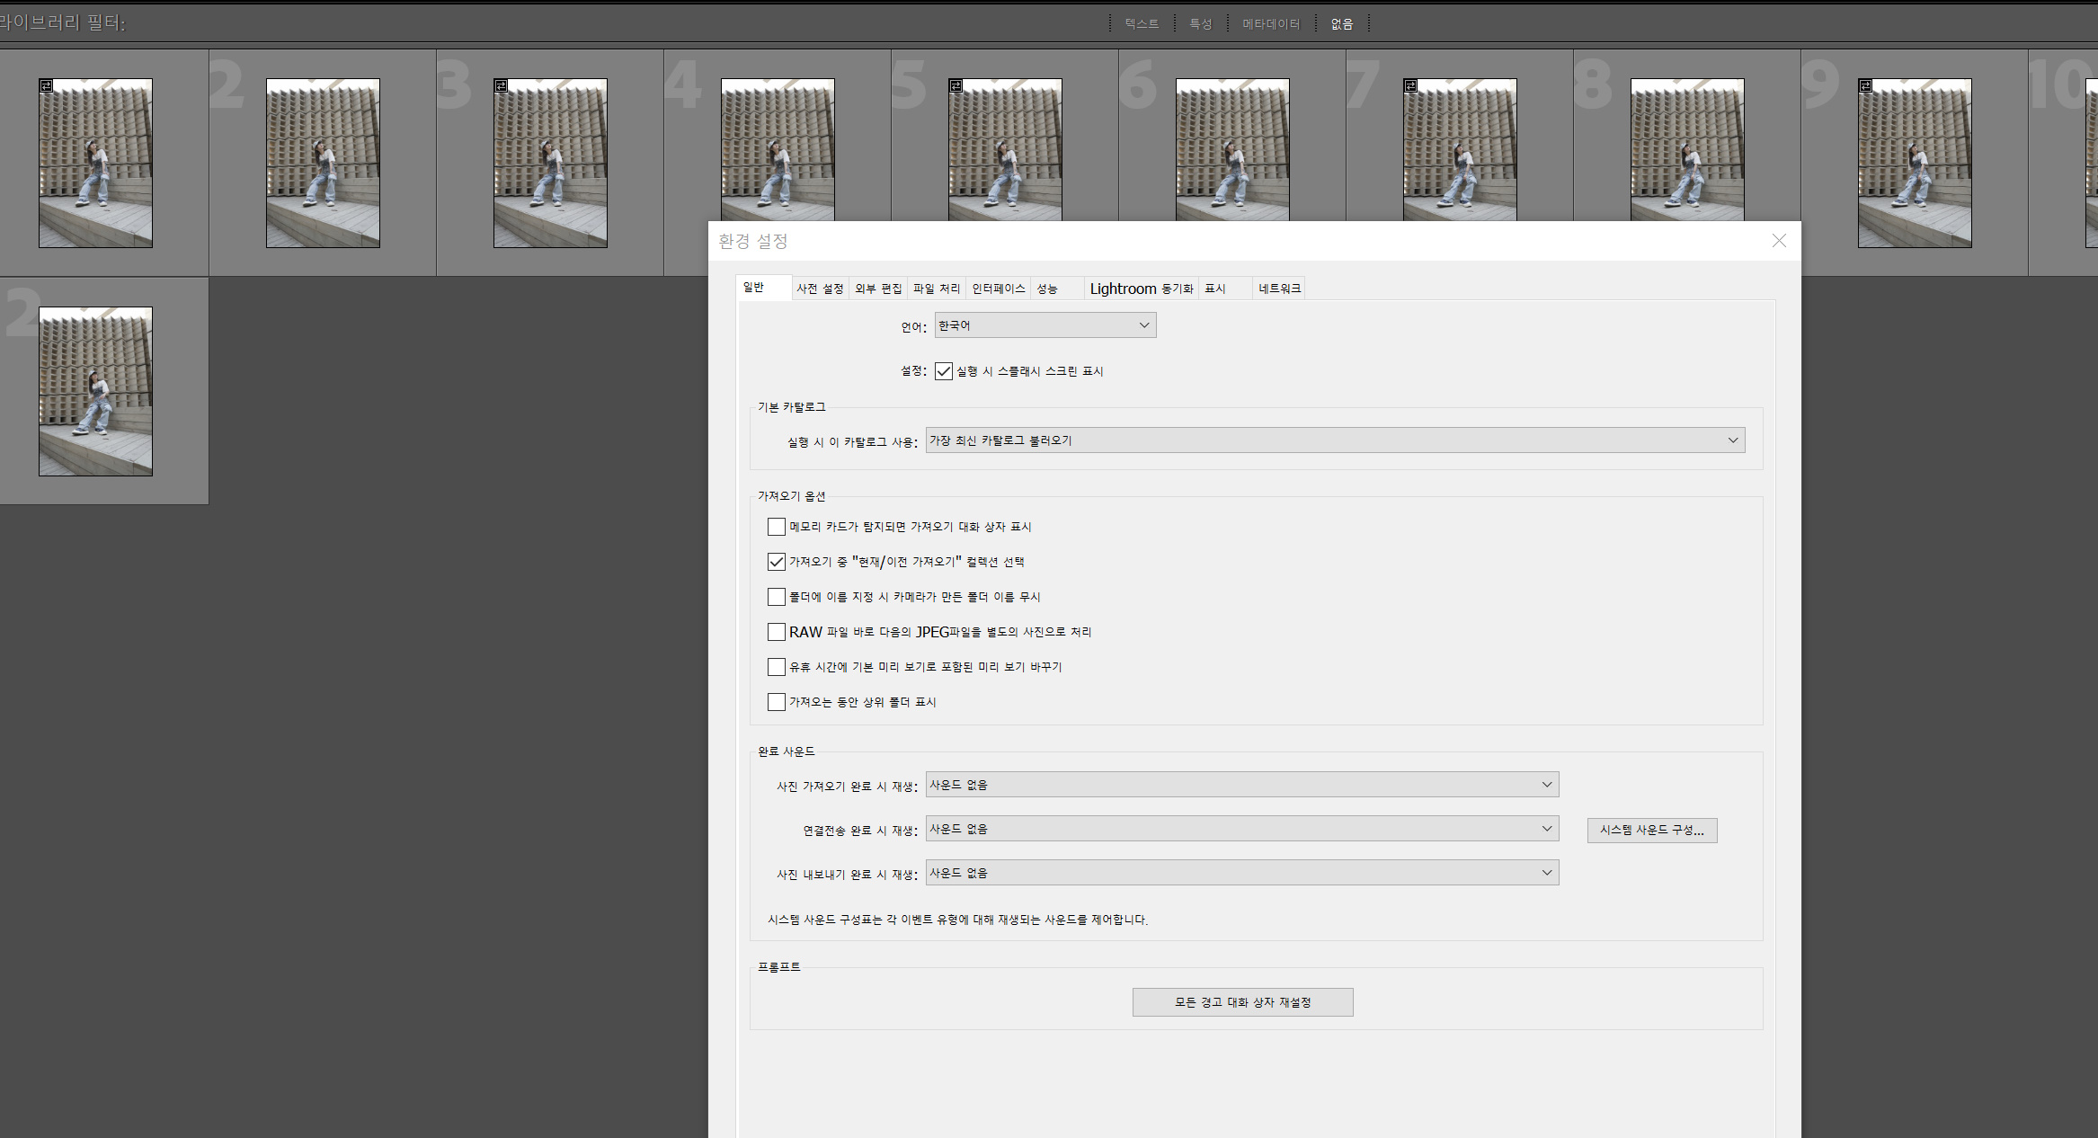Viewport: 2098px width, 1138px height.
Task: Toggle 실행 시 스플래시 스크린 표시 checkbox
Action: pos(943,371)
